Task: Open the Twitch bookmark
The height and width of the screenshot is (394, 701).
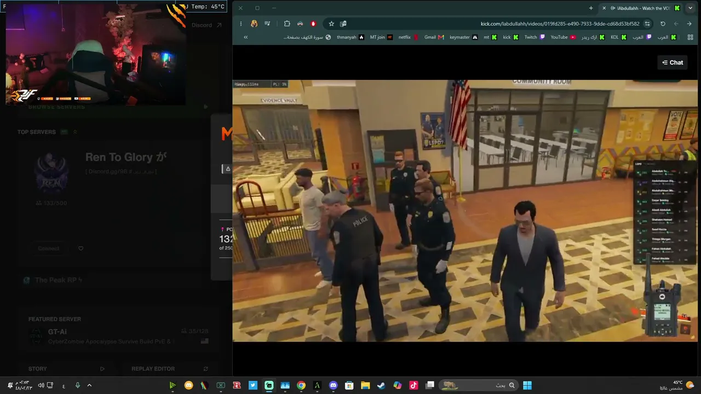Action: pos(535,37)
